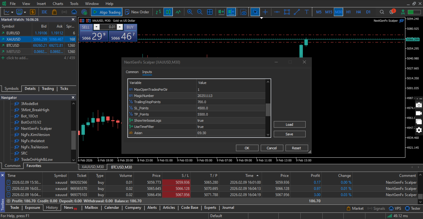
Task: Toggle chart shift icon
Action: point(231,12)
